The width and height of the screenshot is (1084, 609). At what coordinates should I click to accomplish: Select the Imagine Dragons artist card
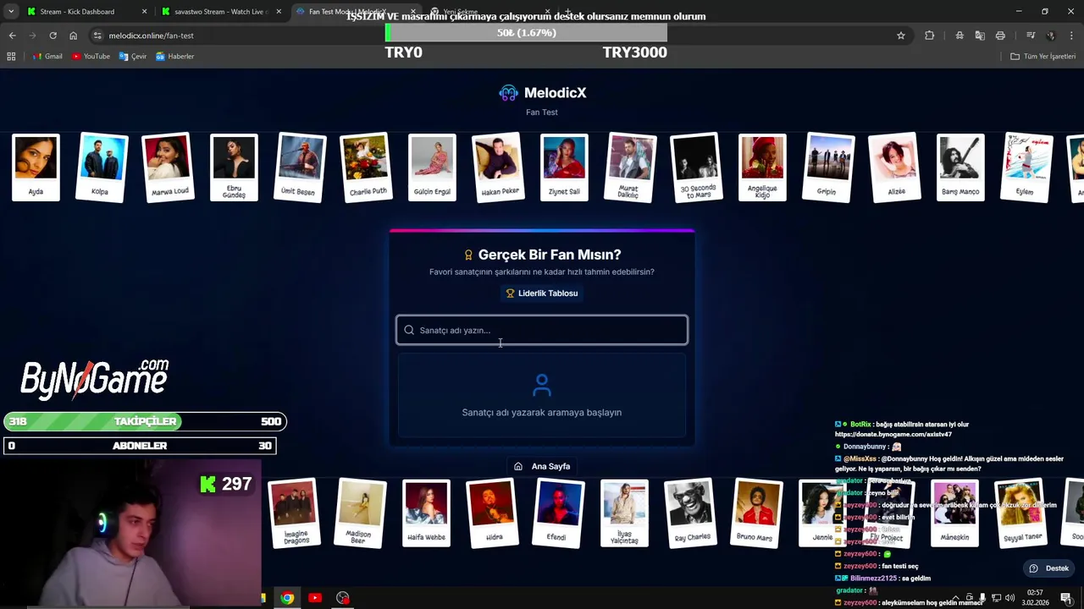pos(294,513)
